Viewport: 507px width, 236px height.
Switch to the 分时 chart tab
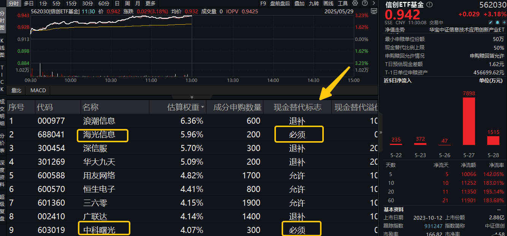click(13, 3)
